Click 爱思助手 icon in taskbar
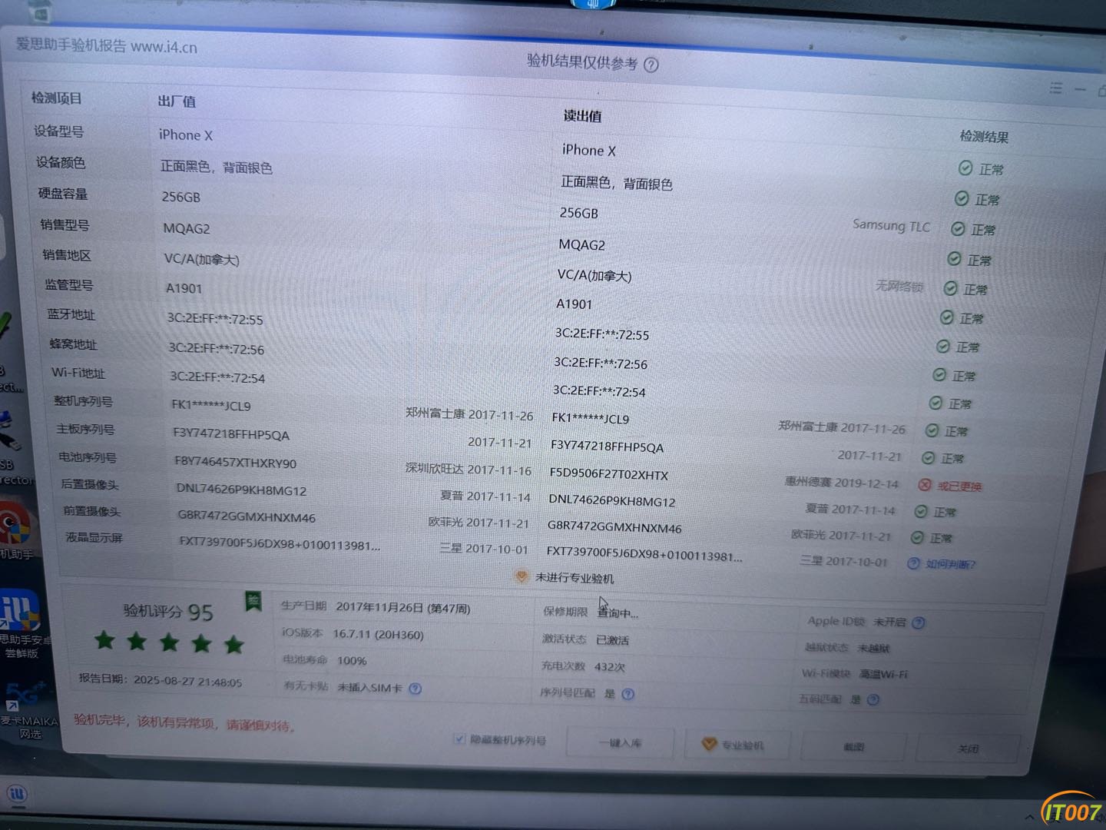1106x830 pixels. click(x=18, y=793)
